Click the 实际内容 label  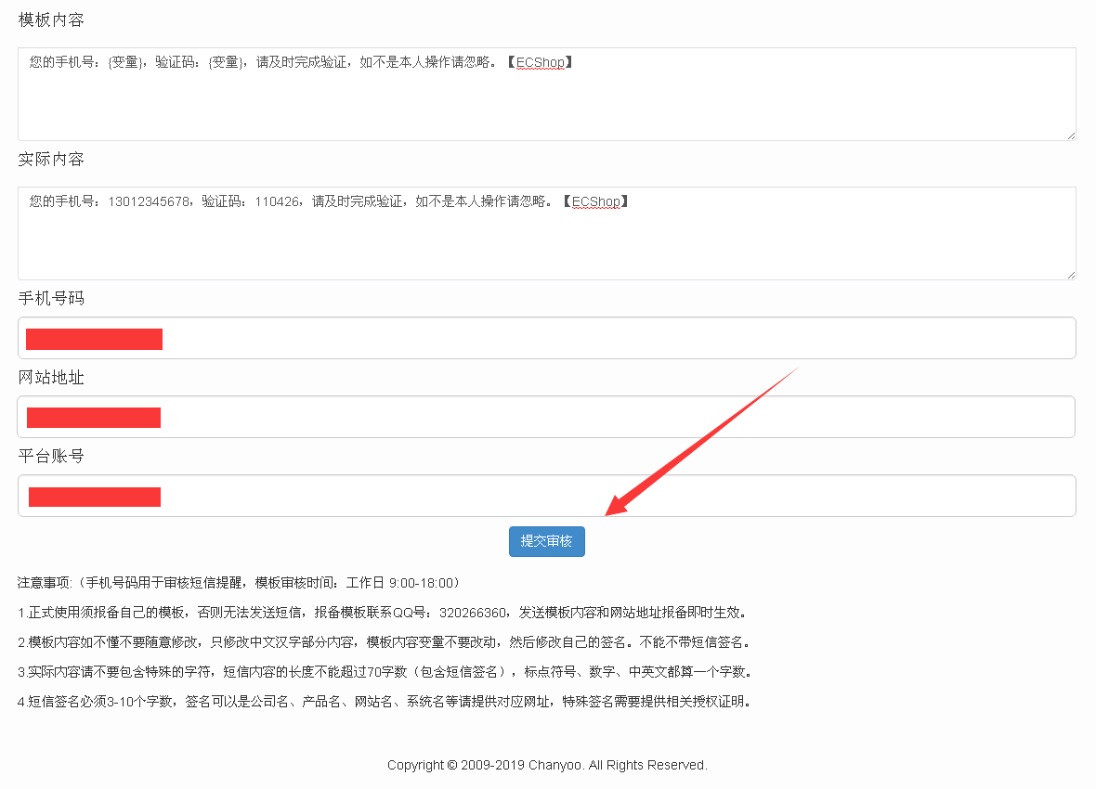coord(51,160)
